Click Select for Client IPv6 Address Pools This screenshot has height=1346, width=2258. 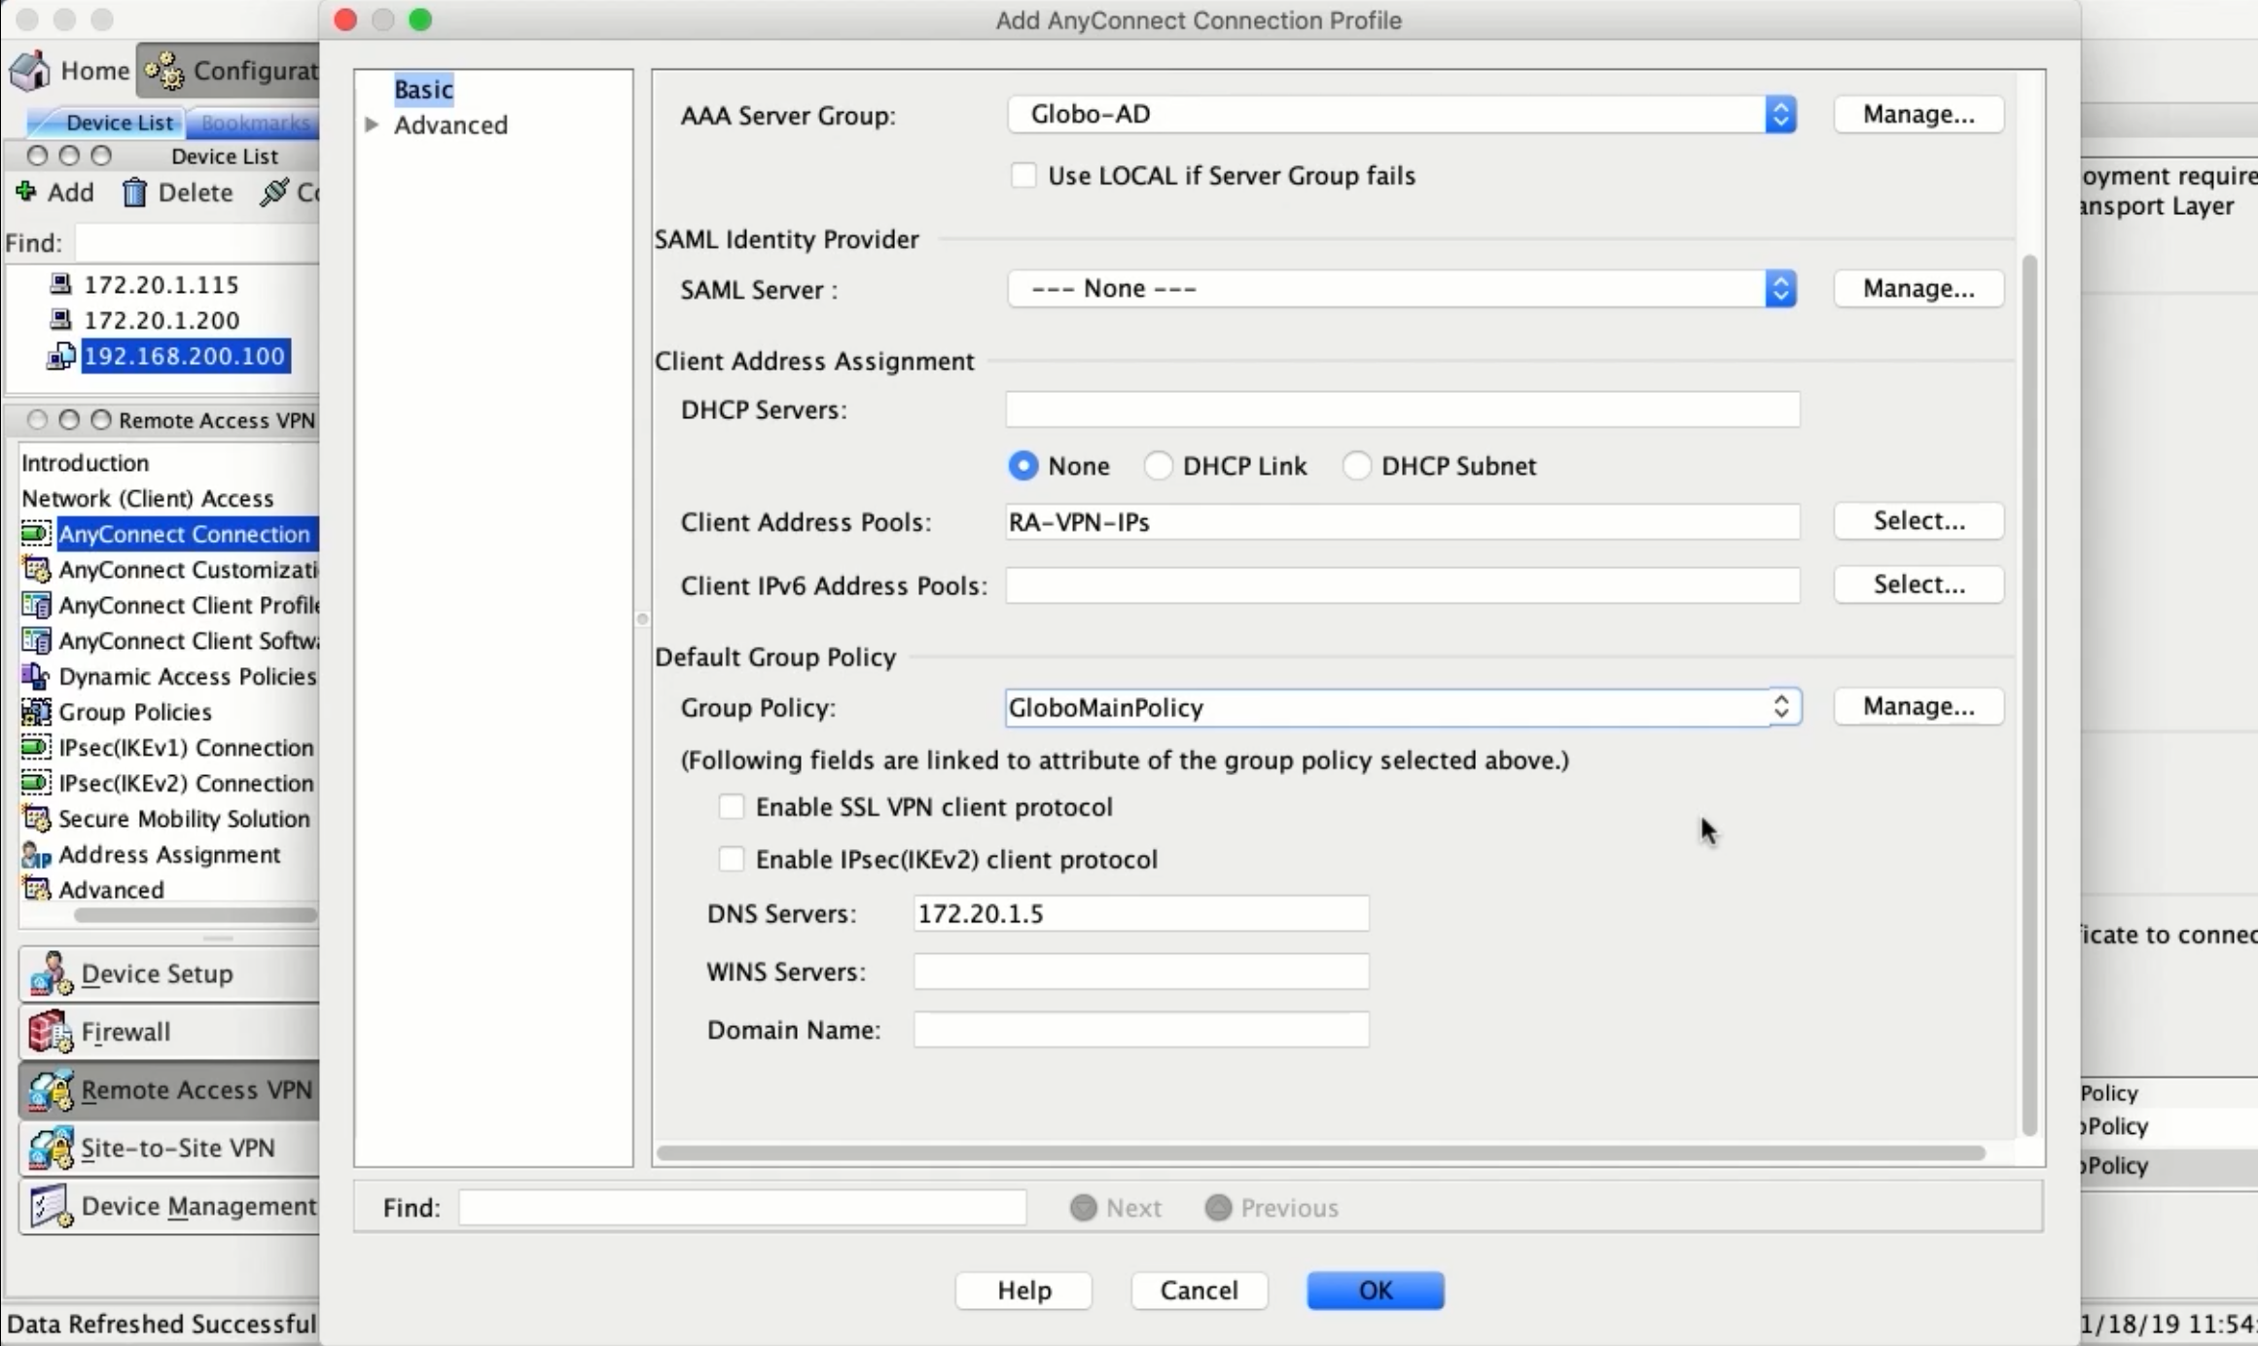(1918, 584)
